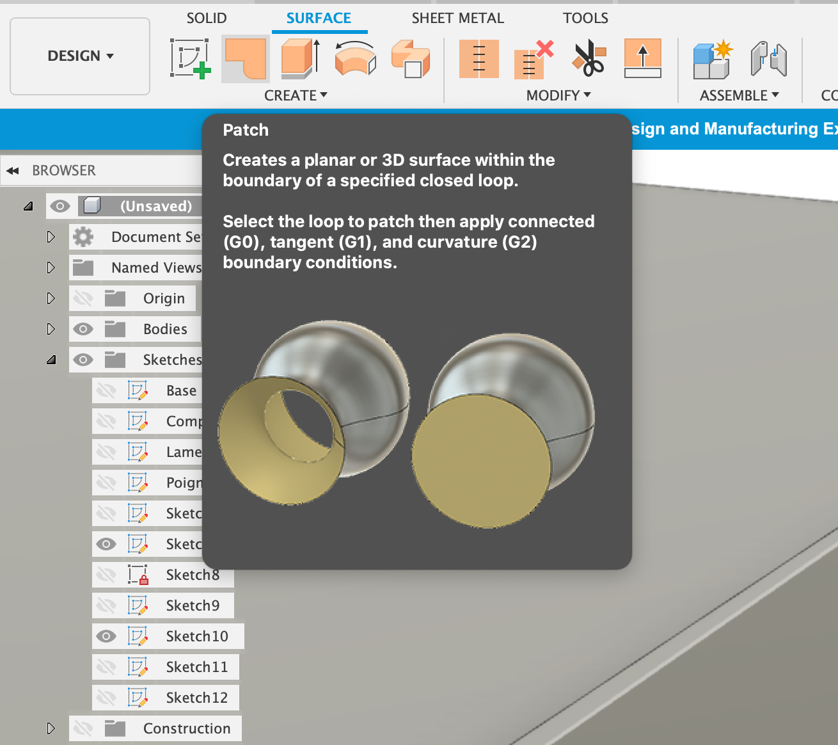Select the Trim scissors tool
The image size is (838, 745).
click(x=589, y=58)
